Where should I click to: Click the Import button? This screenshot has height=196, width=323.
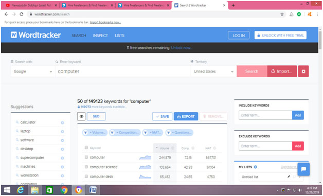[x=282, y=72]
